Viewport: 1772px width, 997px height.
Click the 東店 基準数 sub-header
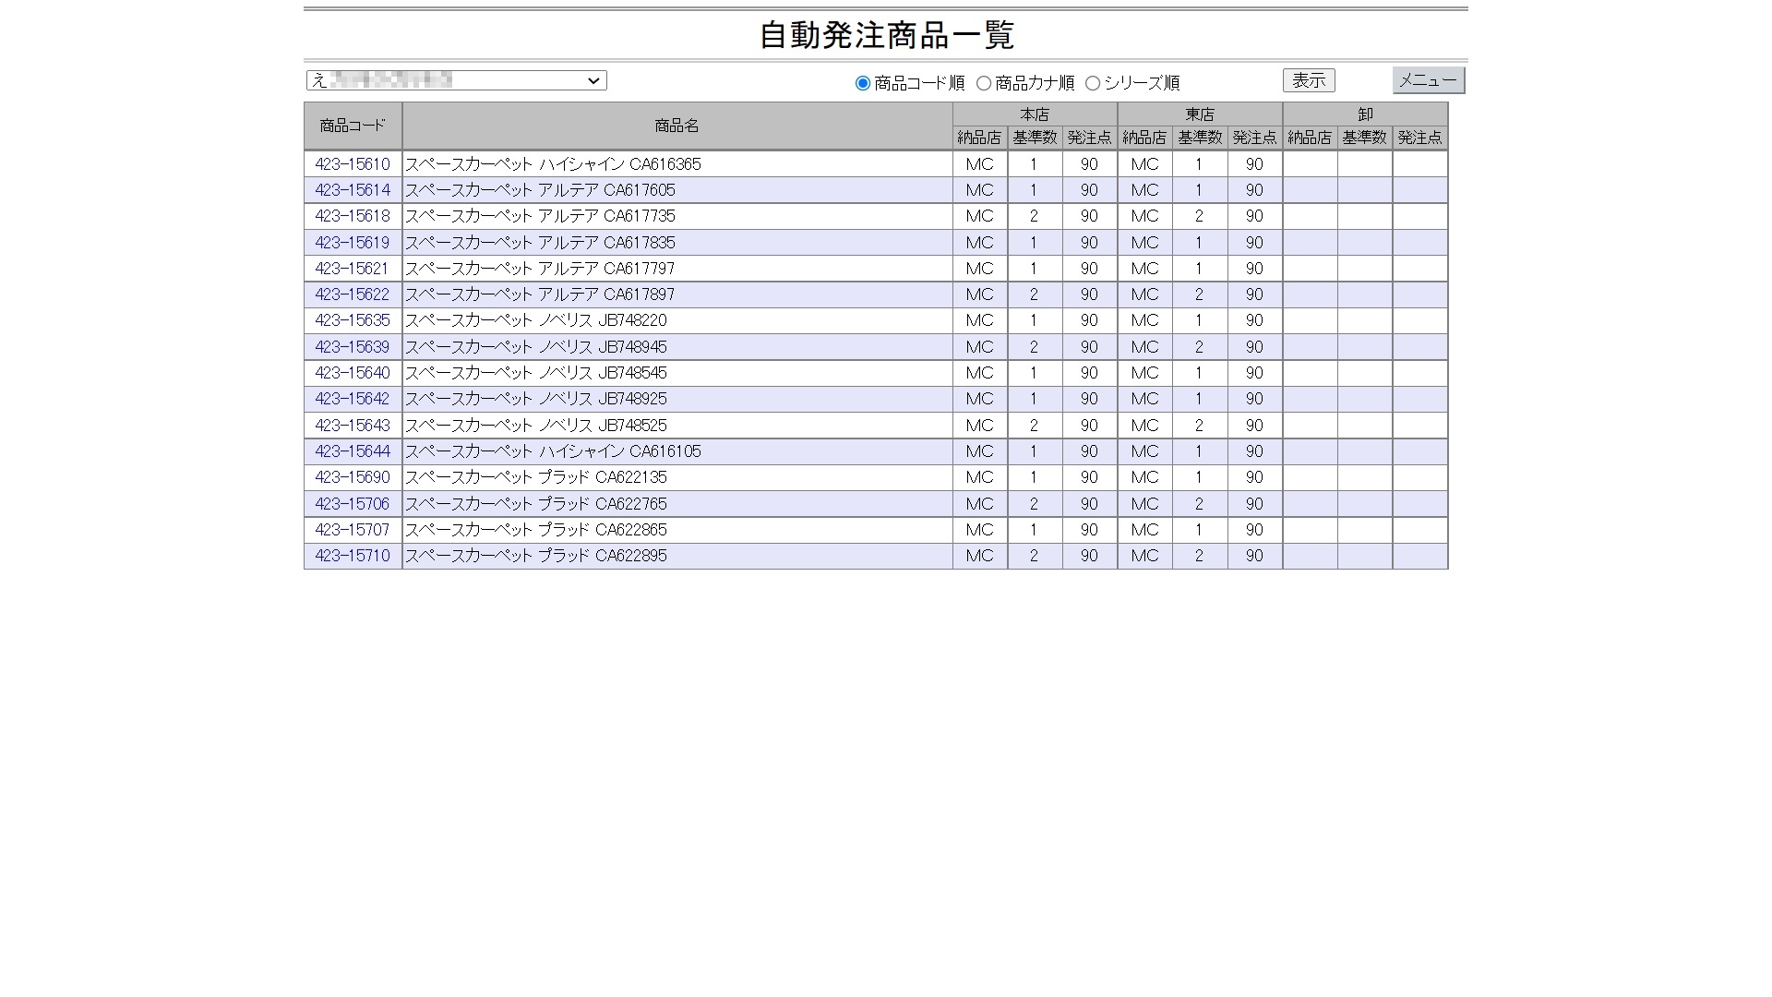1200,138
